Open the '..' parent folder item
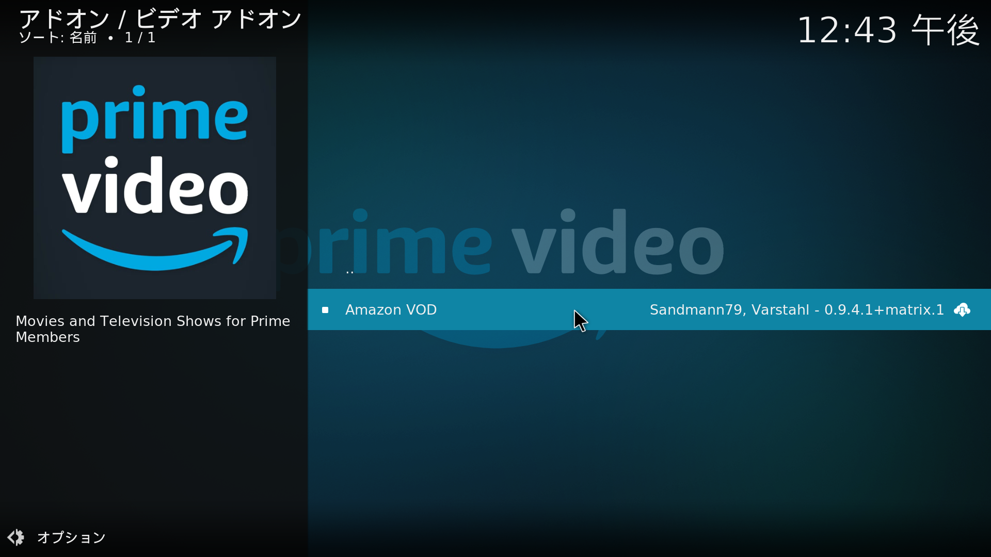The height and width of the screenshot is (557, 991). pyautogui.click(x=350, y=272)
